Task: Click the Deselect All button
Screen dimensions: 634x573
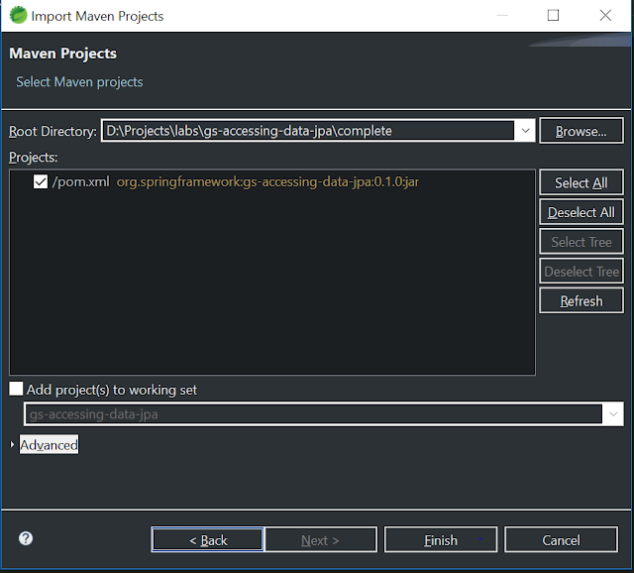Action: [581, 212]
